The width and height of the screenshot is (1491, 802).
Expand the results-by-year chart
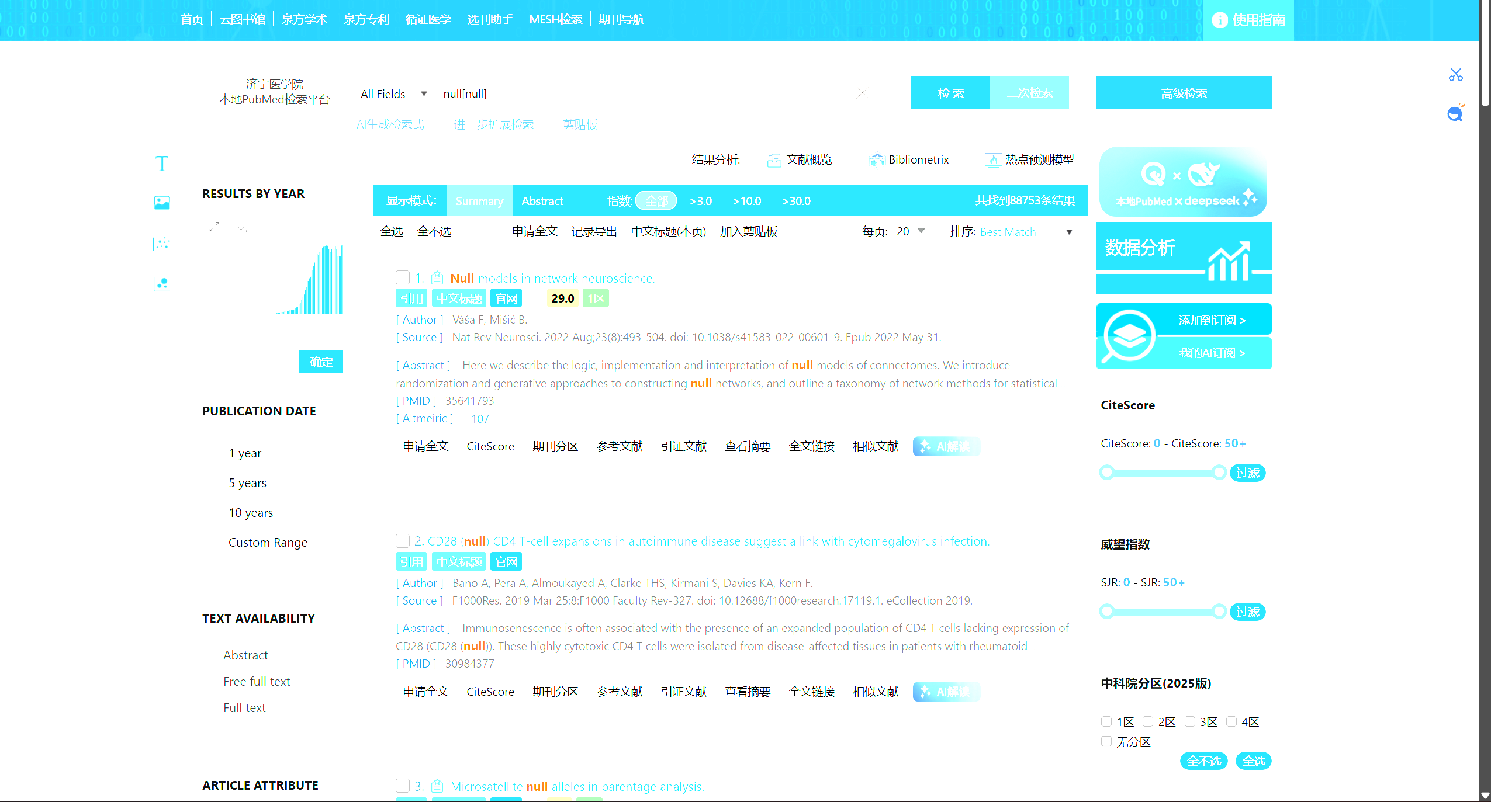215,227
